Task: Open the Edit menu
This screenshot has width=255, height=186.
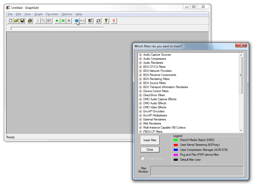Action: (x=18, y=14)
